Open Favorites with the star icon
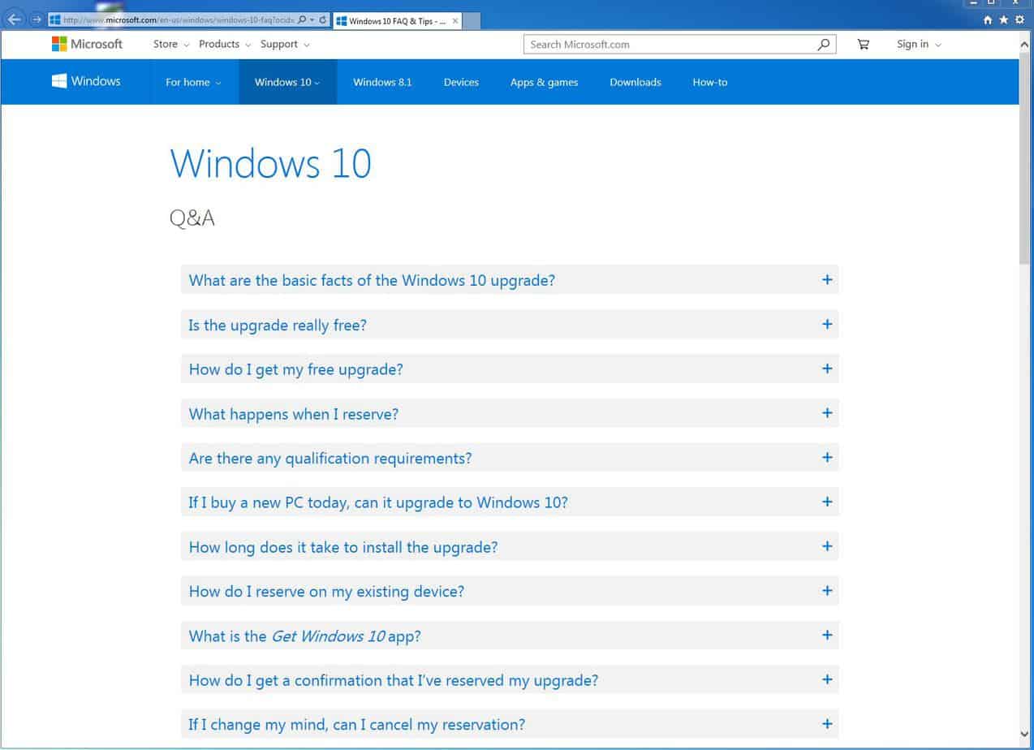 click(1004, 20)
